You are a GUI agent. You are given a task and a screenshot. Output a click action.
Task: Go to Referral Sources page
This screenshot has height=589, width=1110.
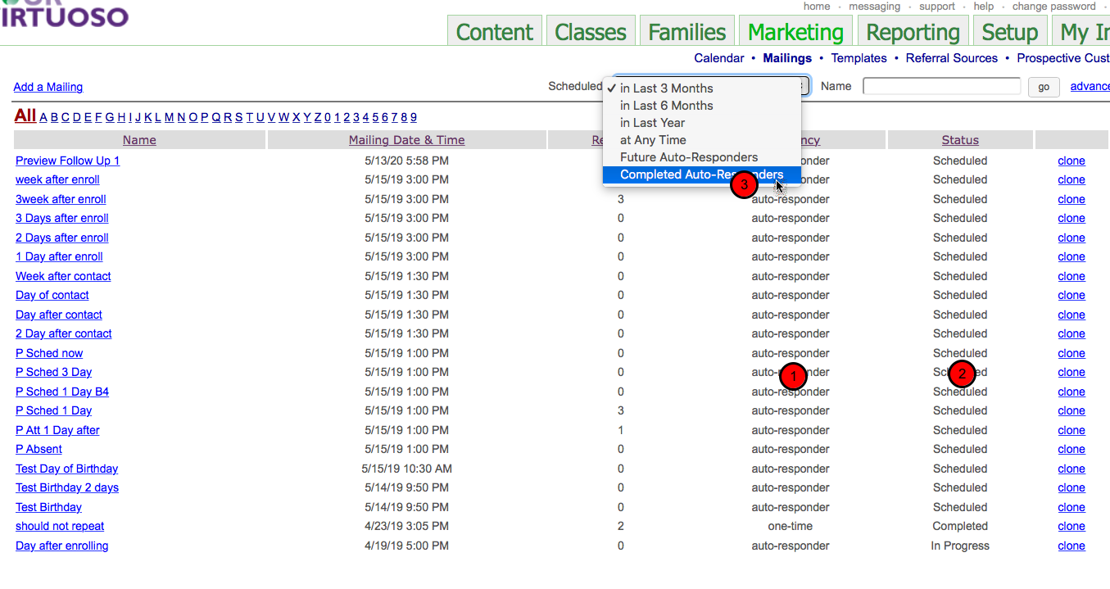[951, 58]
